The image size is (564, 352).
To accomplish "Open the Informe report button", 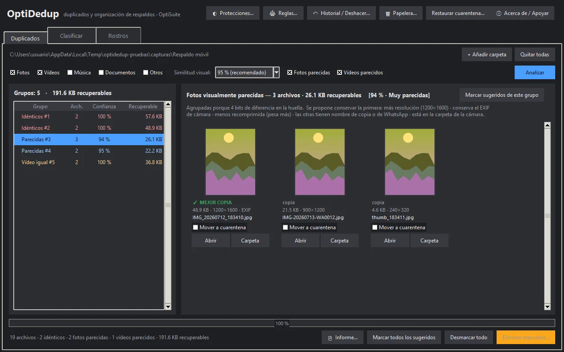I will click(x=343, y=337).
